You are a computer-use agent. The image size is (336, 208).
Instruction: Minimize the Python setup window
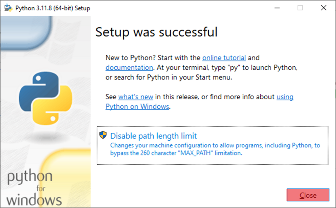276,7
